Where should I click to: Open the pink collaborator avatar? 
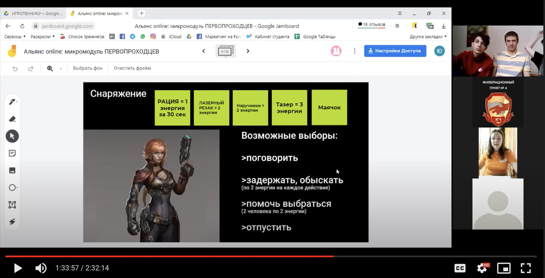click(x=336, y=51)
